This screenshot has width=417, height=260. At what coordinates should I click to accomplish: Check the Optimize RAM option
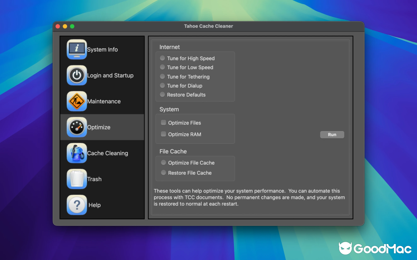[x=163, y=134]
